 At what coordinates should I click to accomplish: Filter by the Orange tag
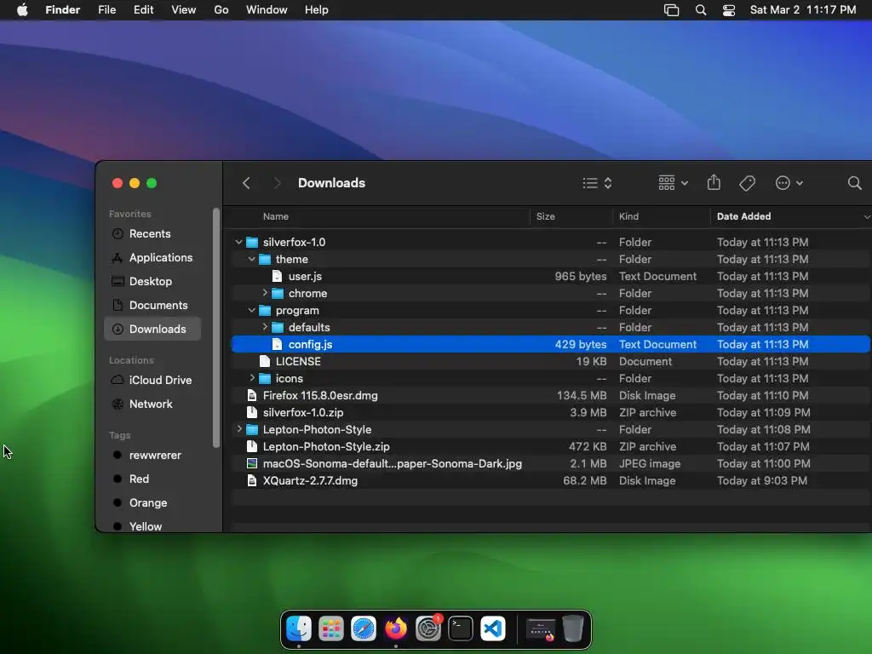tap(152, 502)
